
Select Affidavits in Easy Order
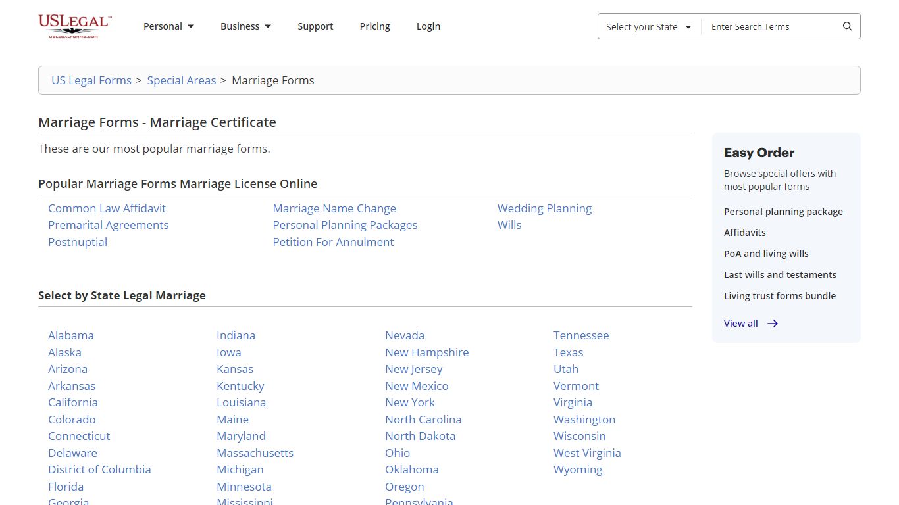pos(745,233)
